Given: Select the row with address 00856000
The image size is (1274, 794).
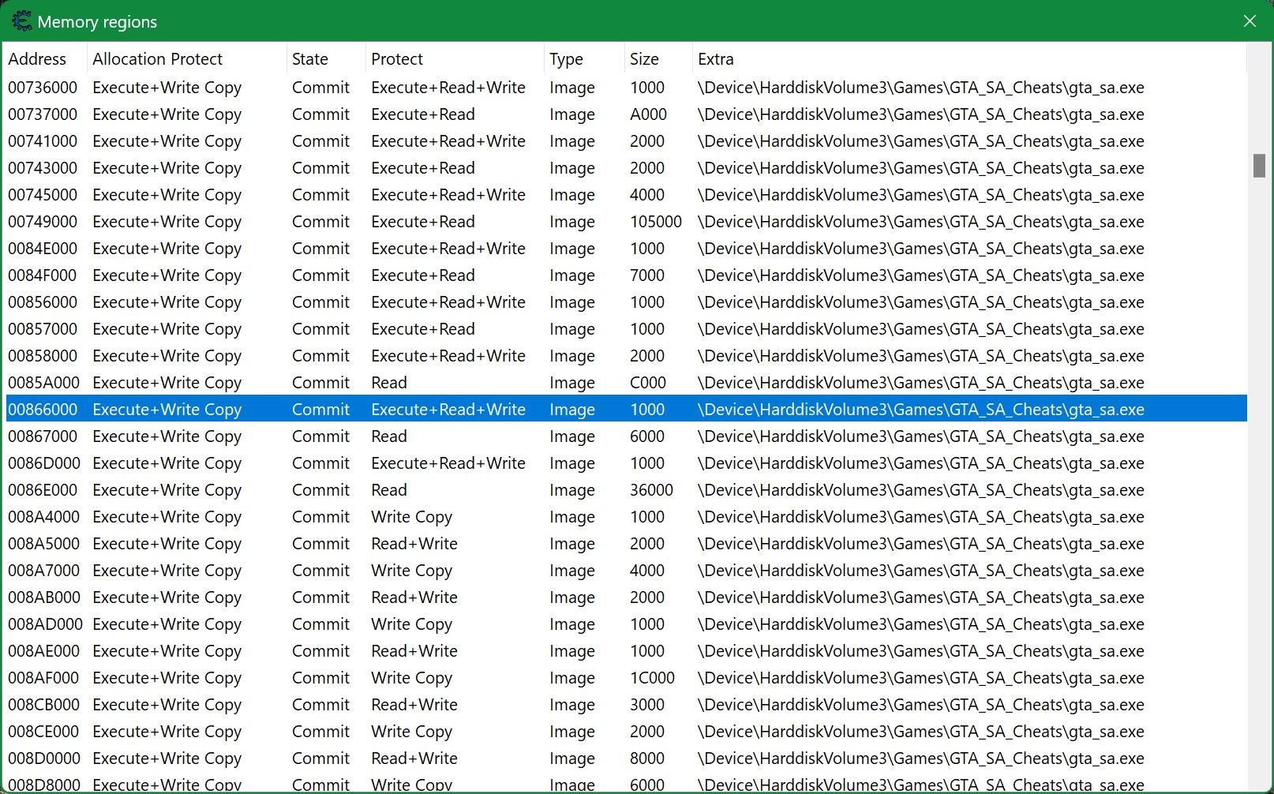Looking at the screenshot, I should [627, 302].
